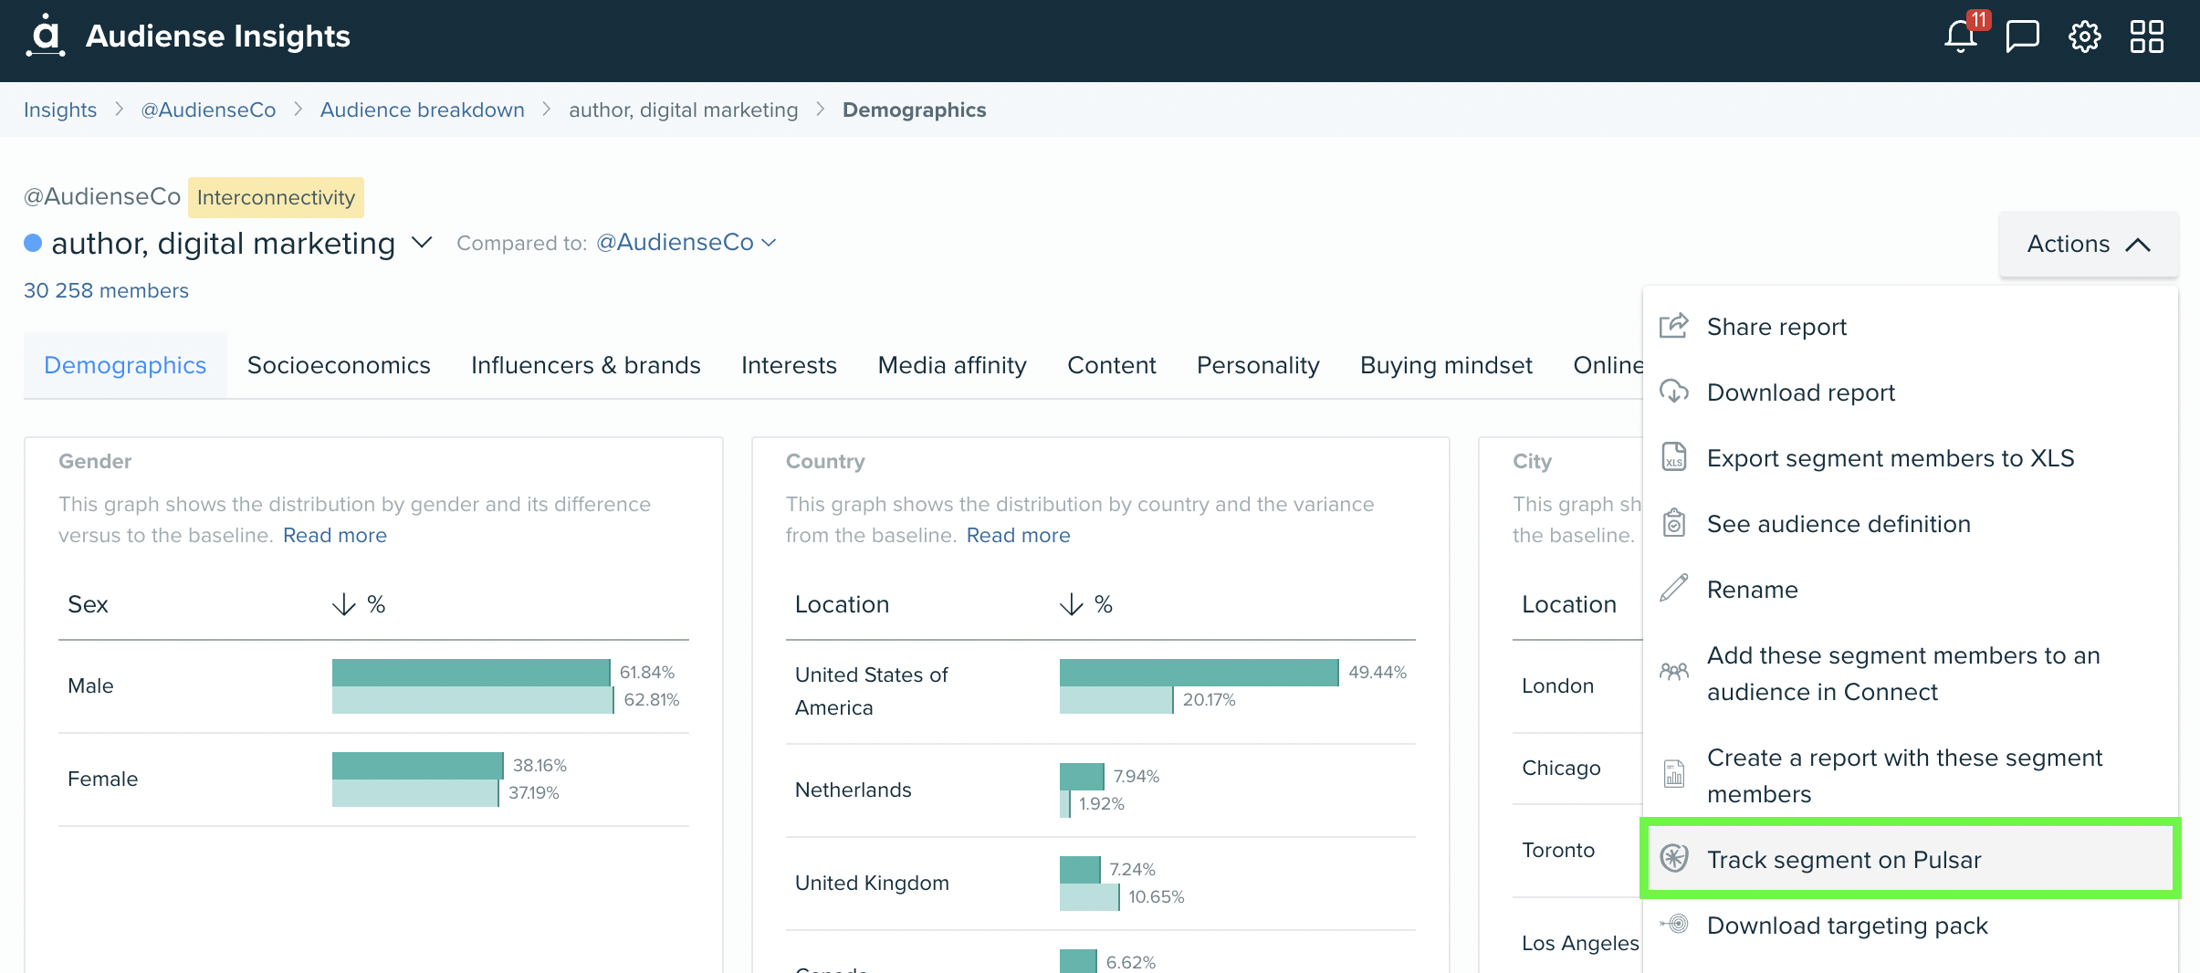
Task: Select the United Kingdom row
Action: coord(1100,883)
